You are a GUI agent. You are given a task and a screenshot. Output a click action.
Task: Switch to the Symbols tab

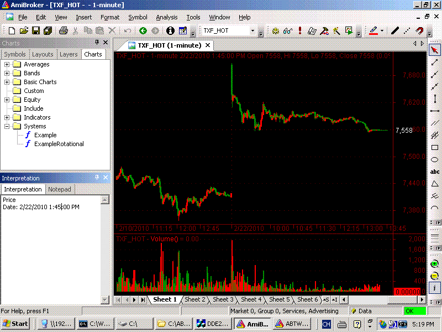tap(15, 54)
